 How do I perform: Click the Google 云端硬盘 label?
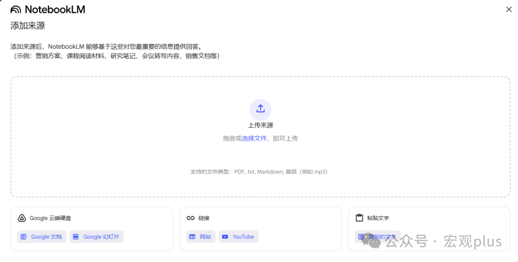point(50,218)
